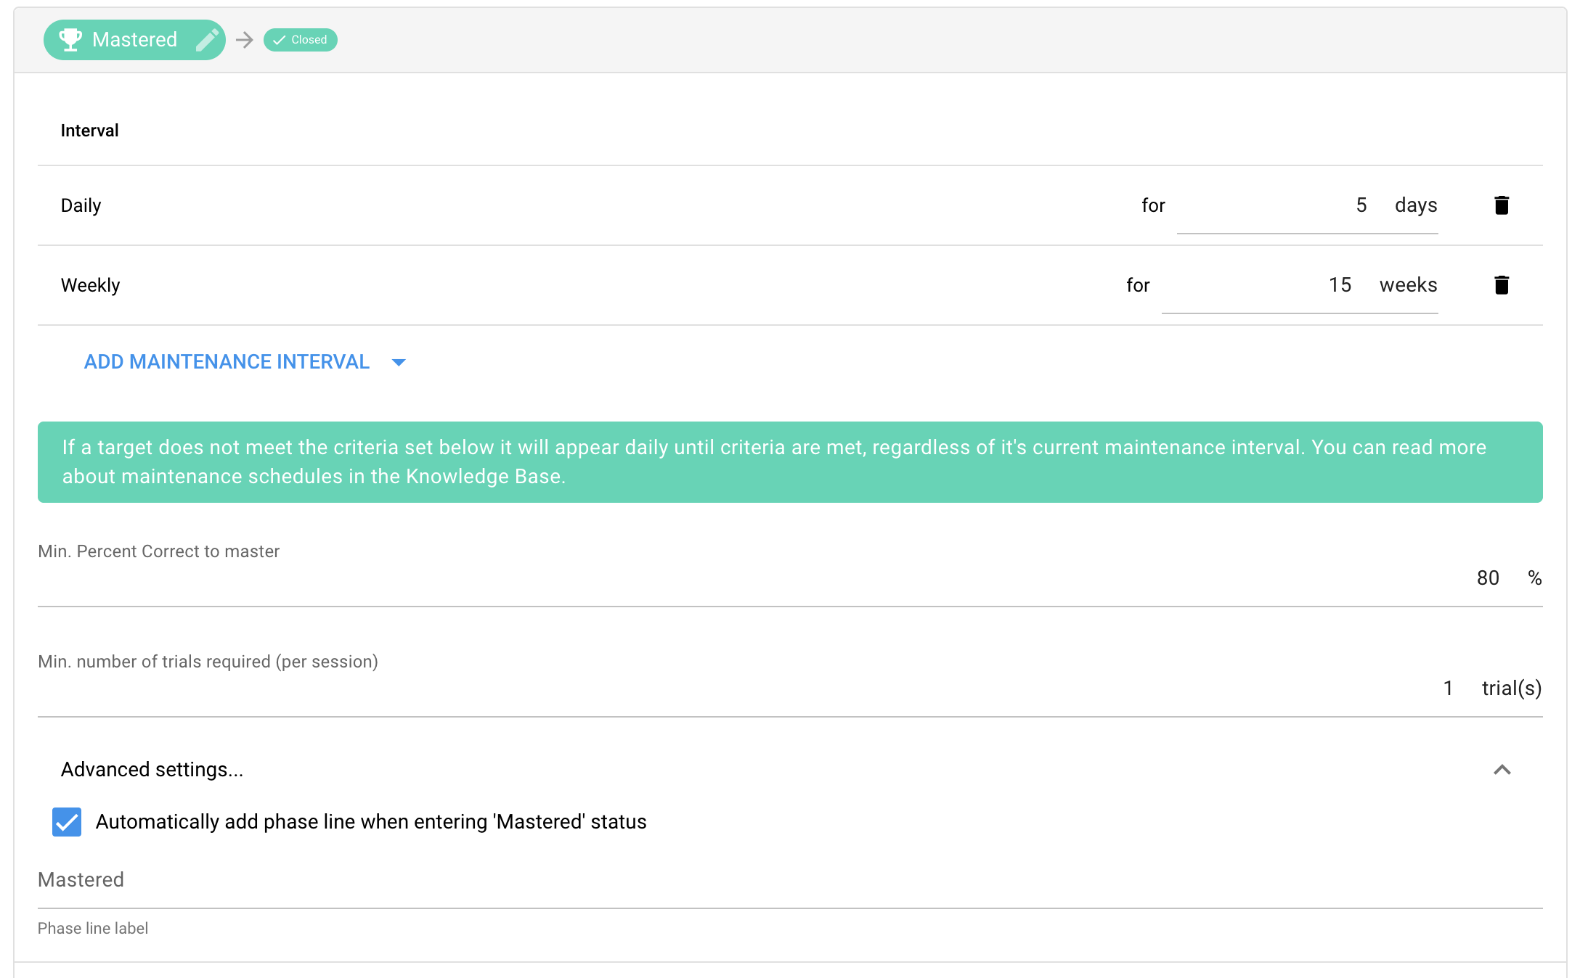Uncheck automatically add phase line checkbox
This screenshot has height=978, width=1580.
pos(67,822)
